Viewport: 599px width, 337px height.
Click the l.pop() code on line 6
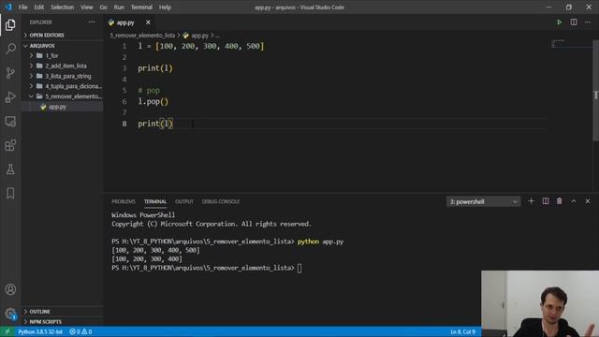pyautogui.click(x=153, y=102)
